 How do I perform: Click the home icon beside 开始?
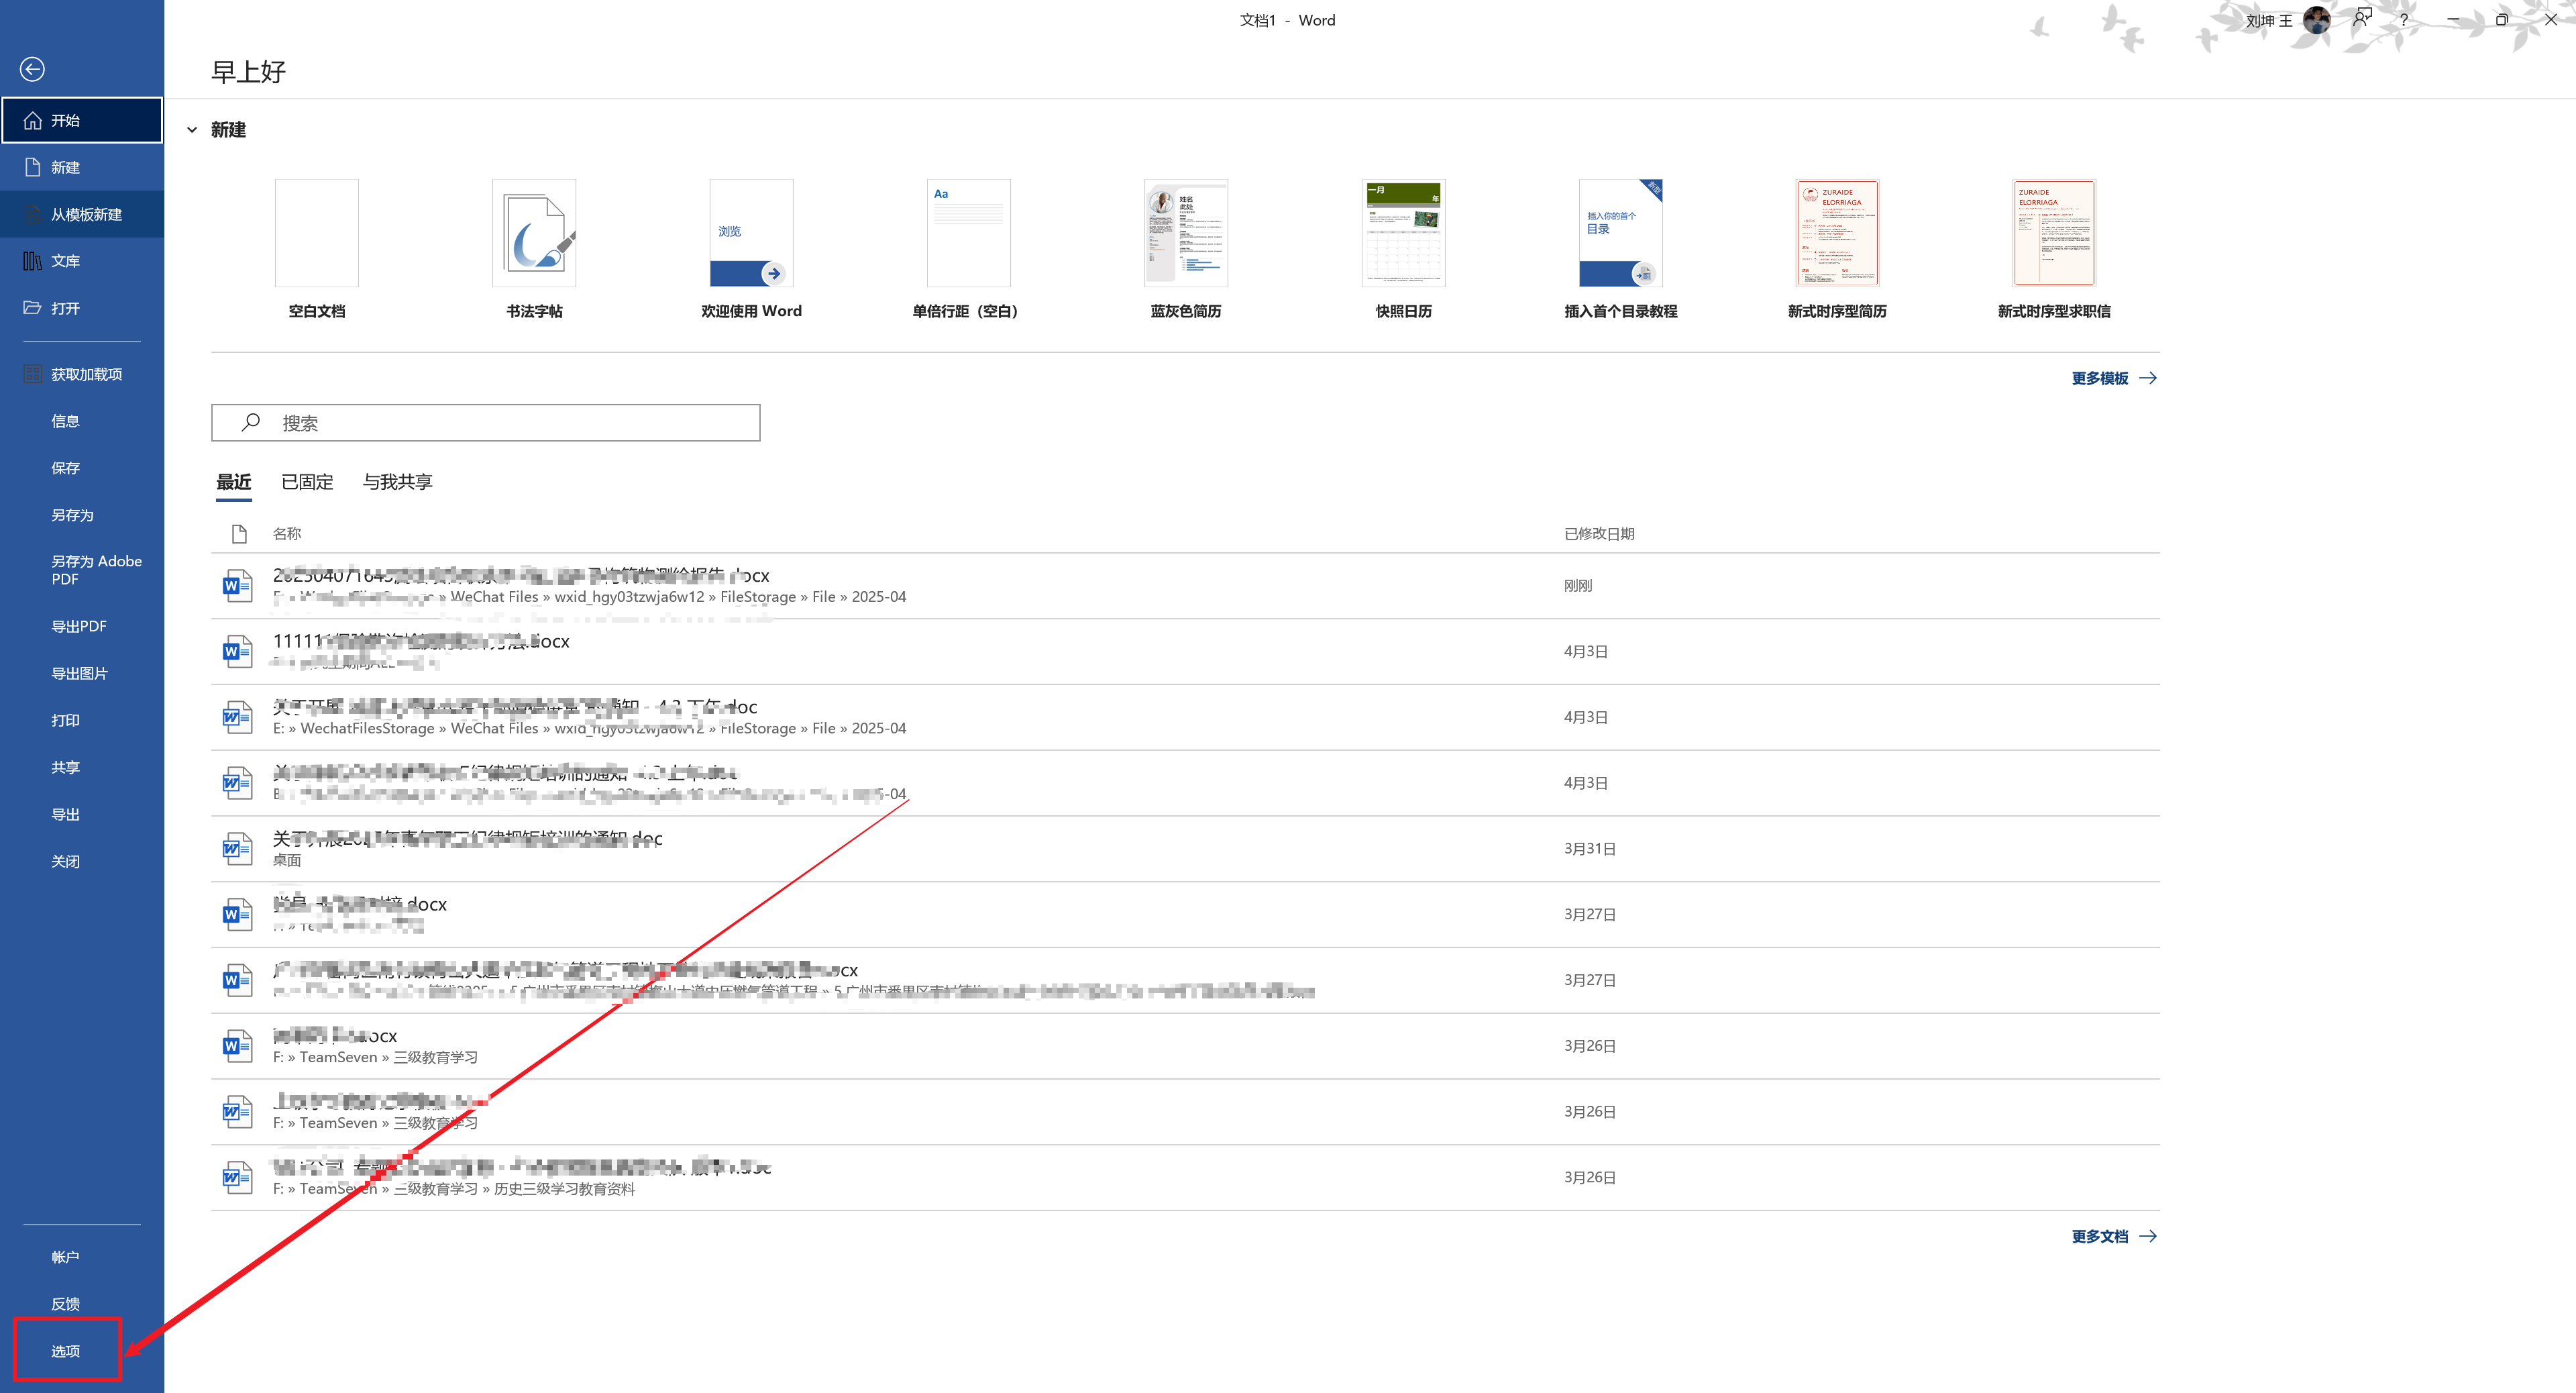click(32, 120)
